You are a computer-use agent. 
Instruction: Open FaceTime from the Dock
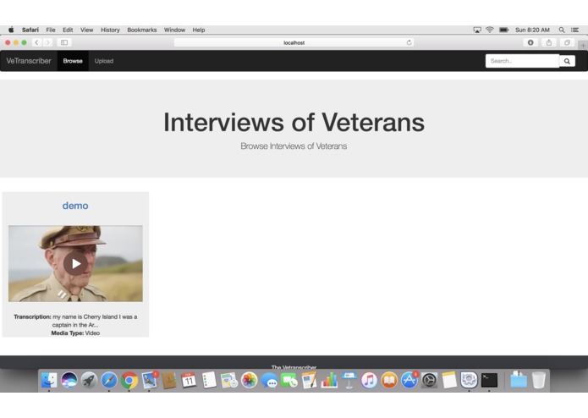point(289,380)
